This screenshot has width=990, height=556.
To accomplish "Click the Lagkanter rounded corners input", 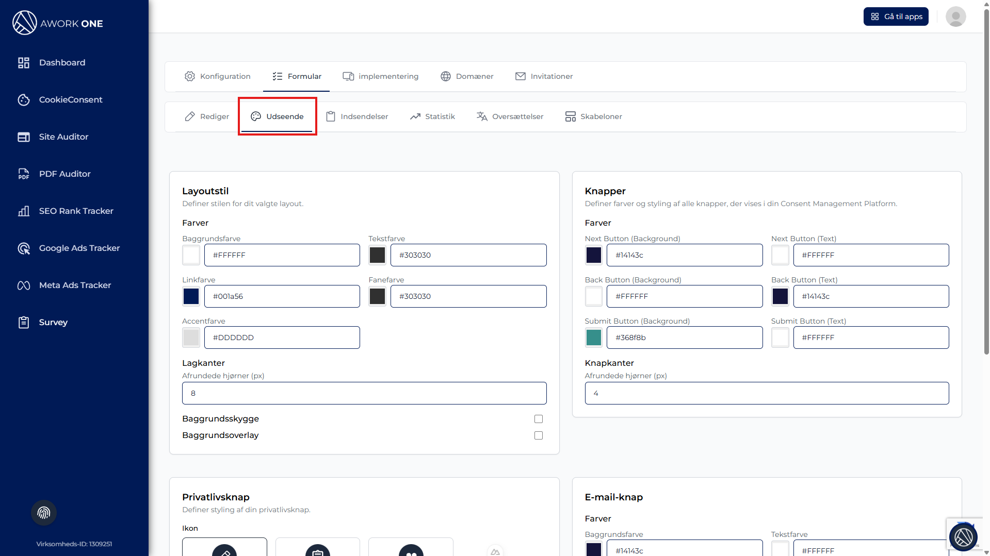I will (x=364, y=393).
